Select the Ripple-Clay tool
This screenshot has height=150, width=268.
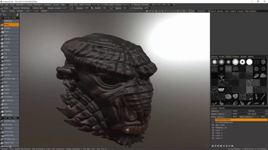[10, 142]
